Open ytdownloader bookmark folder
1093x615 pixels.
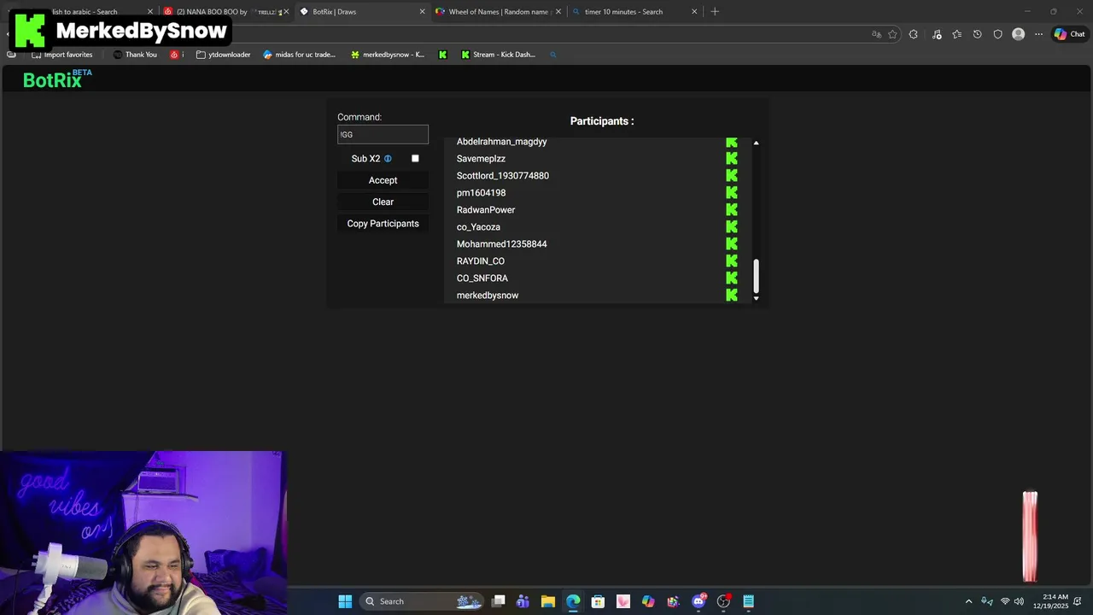[223, 55]
